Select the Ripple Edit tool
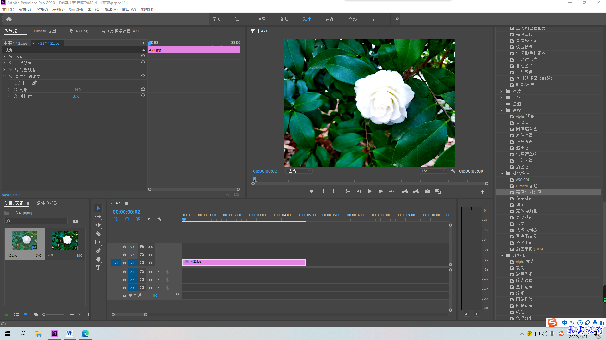 pyautogui.click(x=98, y=225)
